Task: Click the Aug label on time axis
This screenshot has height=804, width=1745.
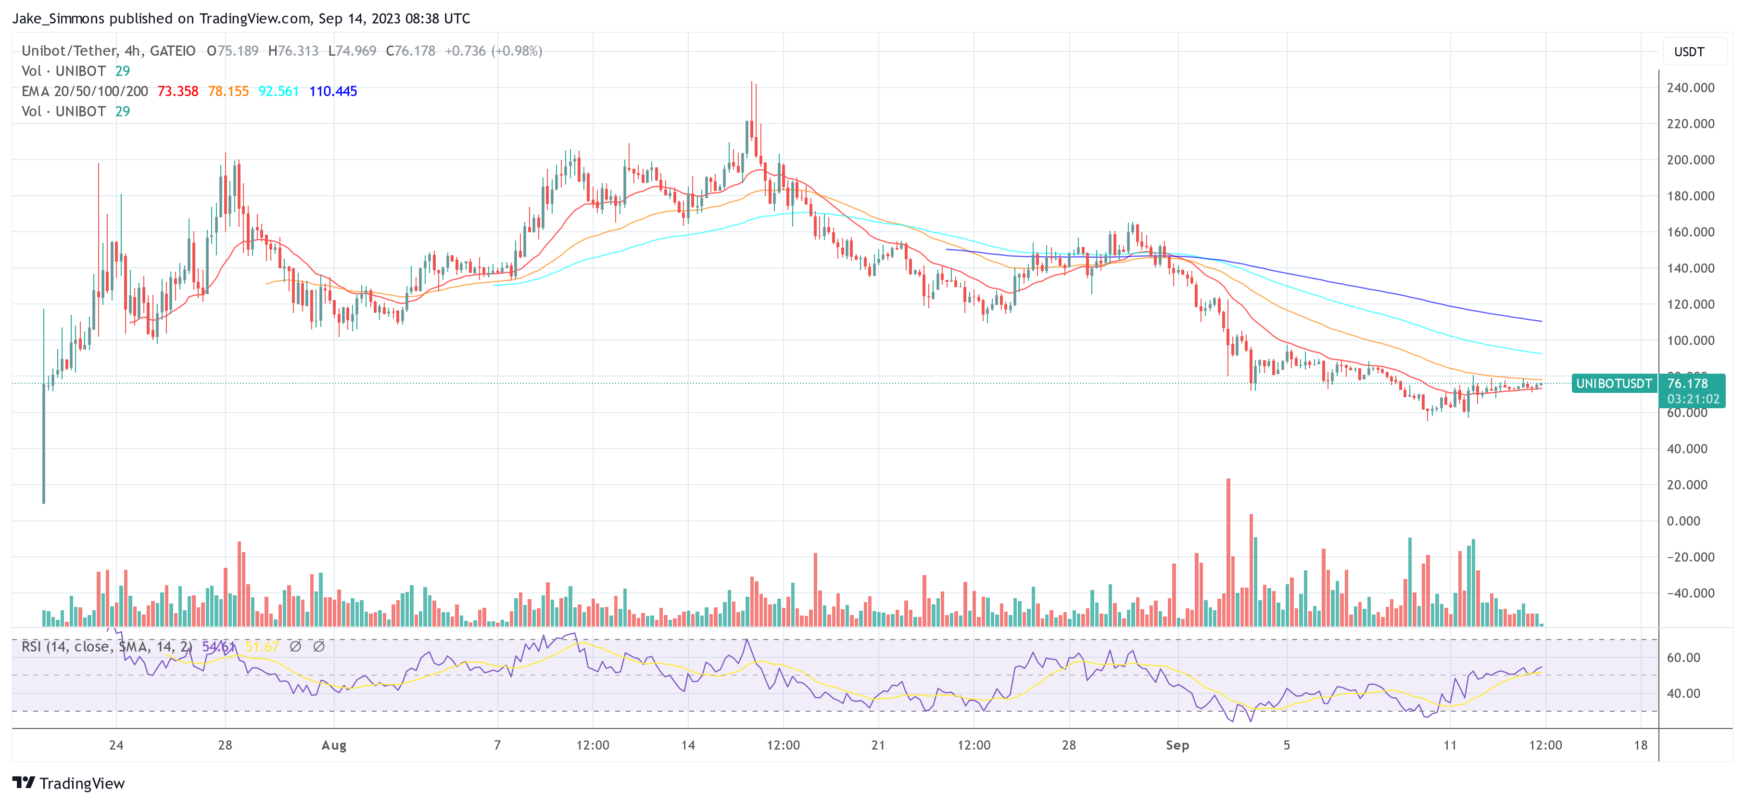Action: [x=333, y=746]
